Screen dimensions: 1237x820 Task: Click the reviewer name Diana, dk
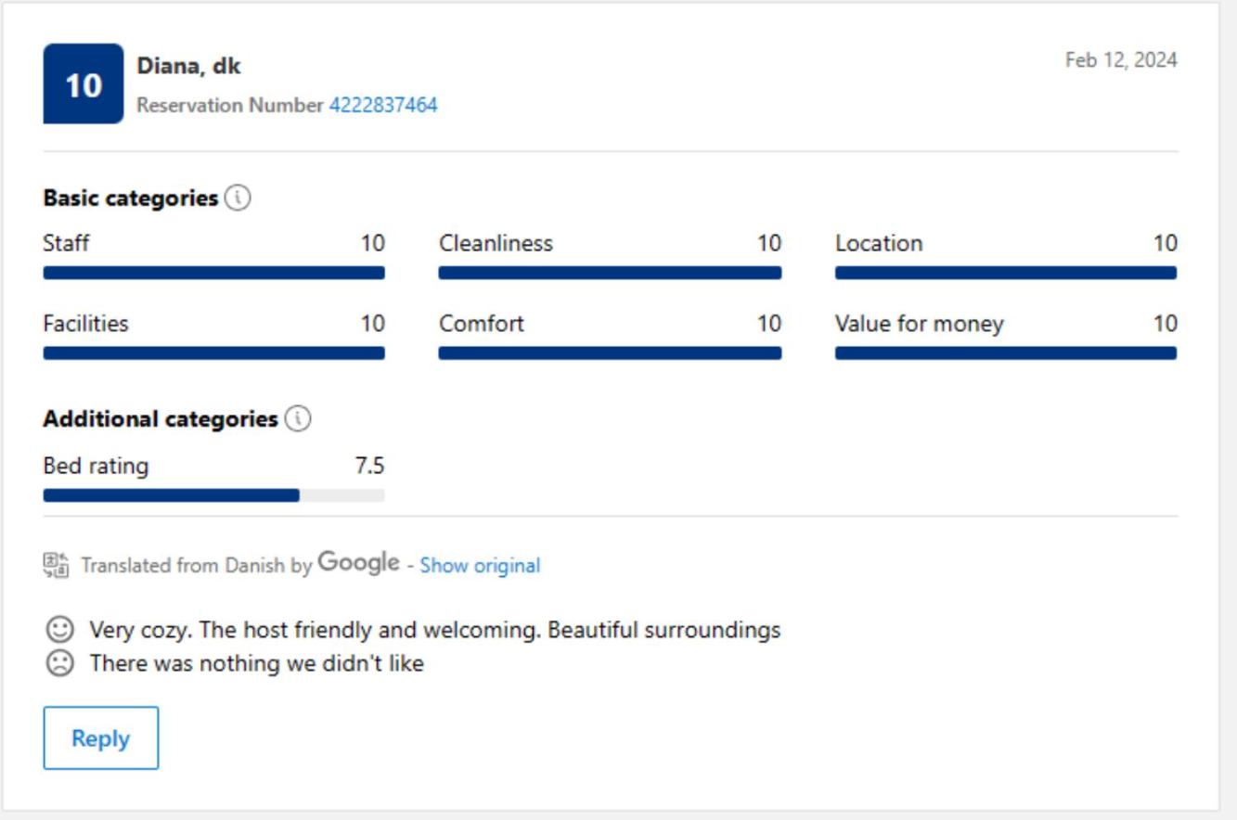click(x=188, y=66)
